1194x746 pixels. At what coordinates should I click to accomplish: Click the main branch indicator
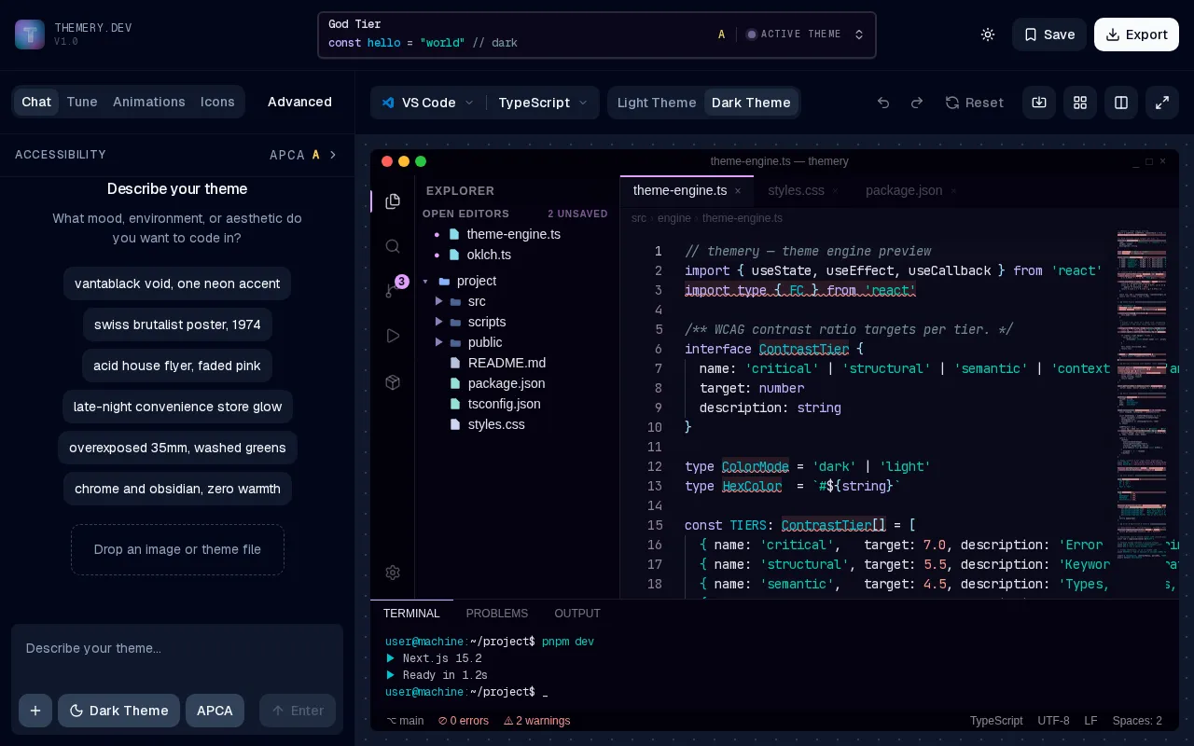tap(405, 721)
